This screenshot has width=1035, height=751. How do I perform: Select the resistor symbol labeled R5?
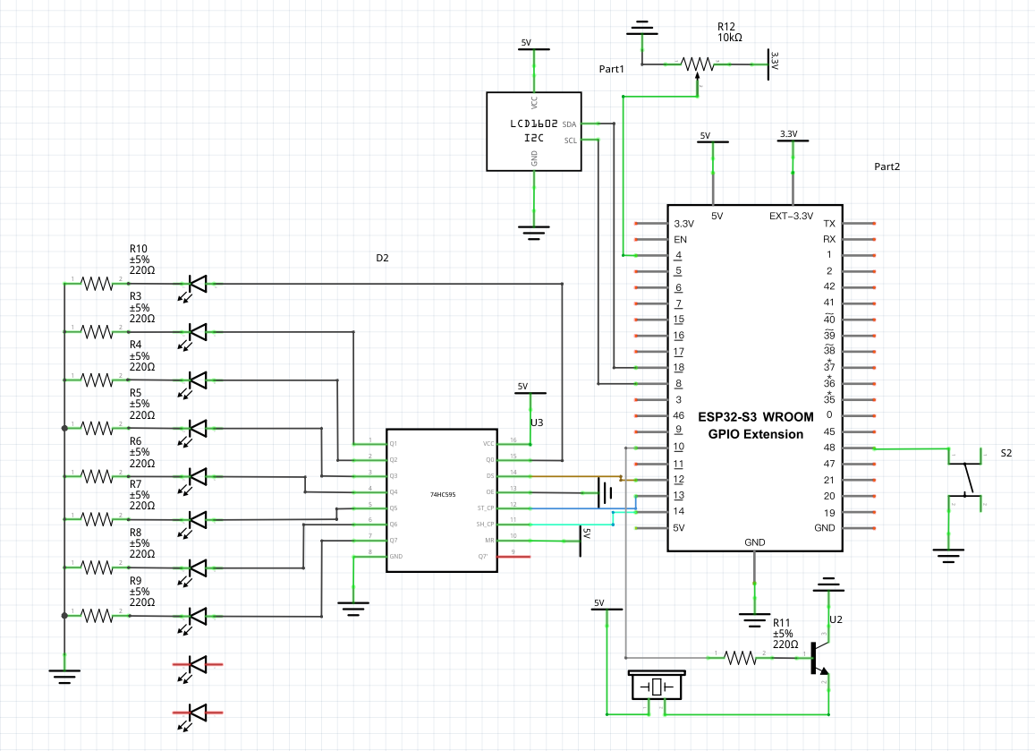tap(97, 428)
